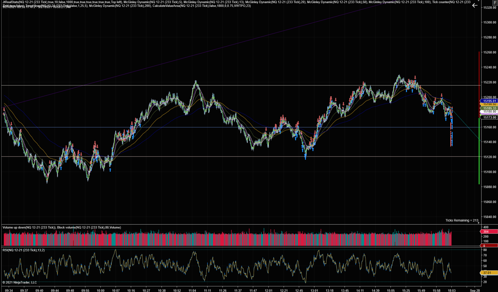Click the 80 RSI axis label
This screenshot has height=292, width=498.
(485, 250)
